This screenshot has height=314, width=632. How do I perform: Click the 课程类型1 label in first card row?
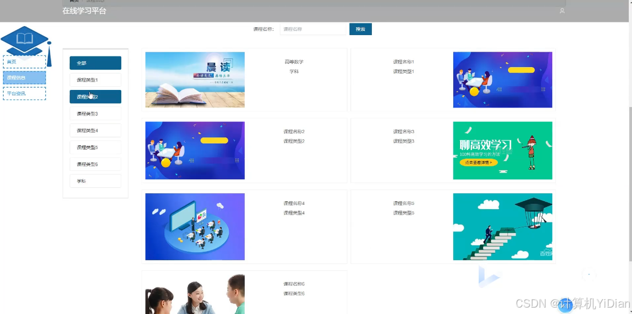click(x=403, y=71)
